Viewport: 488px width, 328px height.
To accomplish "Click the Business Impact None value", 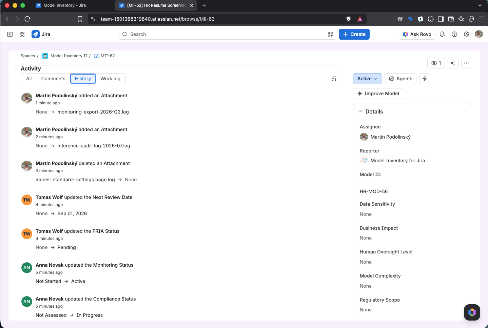I will 366,238.
